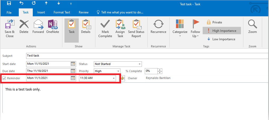Screen dimensions: 269x120
Task: Select the Task ribbon tab
Action: 26,12
